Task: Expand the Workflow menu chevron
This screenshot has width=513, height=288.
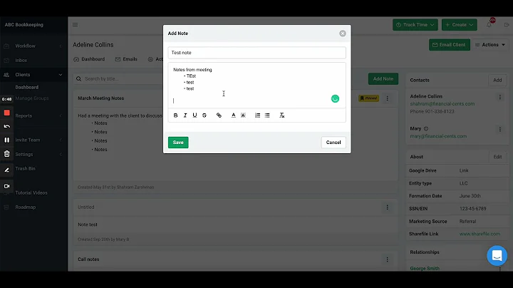Action: coord(61,46)
